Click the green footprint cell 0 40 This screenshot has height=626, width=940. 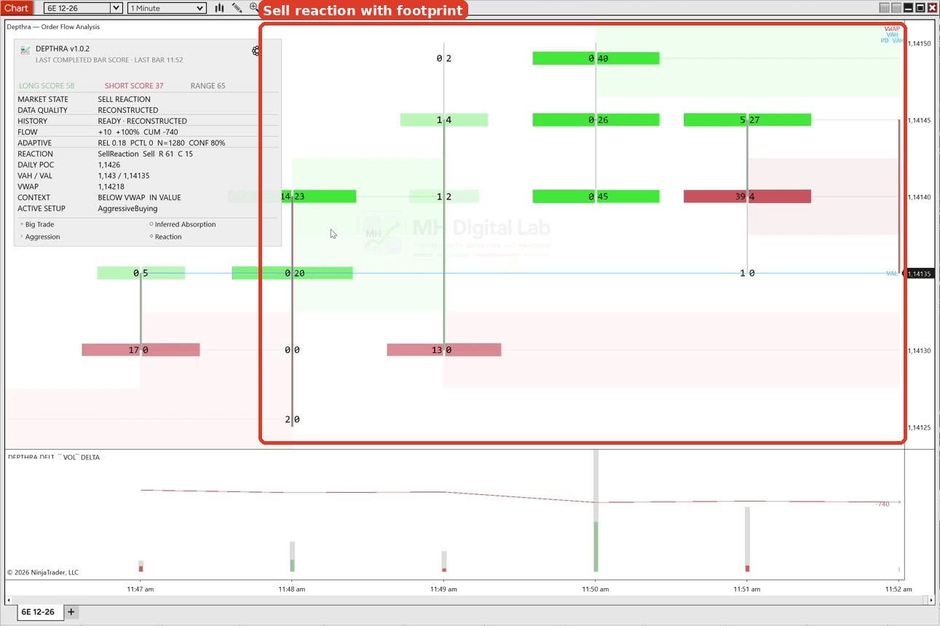[x=596, y=58]
